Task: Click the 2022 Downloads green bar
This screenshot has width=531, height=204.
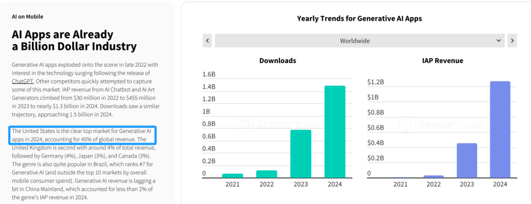Action: click(x=266, y=174)
